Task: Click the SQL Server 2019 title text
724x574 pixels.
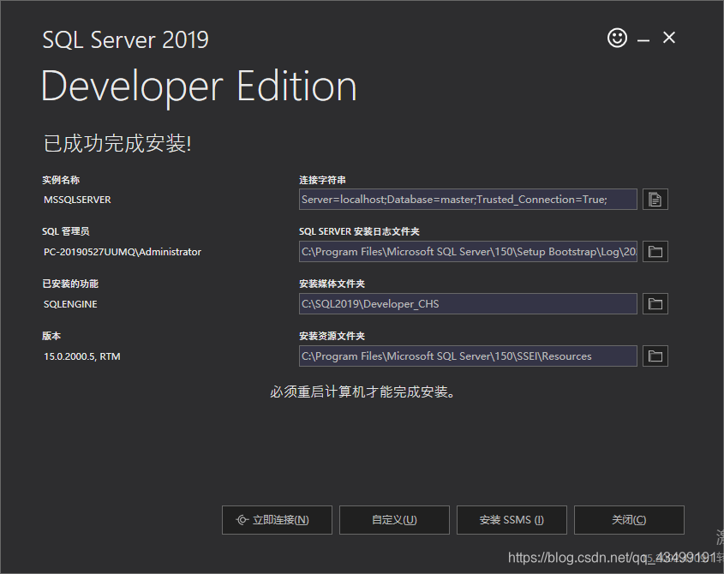Action: 126,39
